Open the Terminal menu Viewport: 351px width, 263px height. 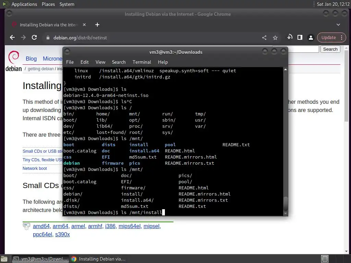click(142, 62)
